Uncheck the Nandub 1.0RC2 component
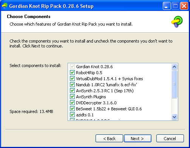 [72, 84]
